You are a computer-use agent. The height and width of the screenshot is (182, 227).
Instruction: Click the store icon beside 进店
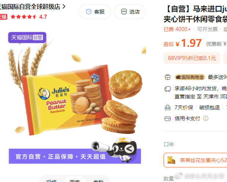coord(124,12)
